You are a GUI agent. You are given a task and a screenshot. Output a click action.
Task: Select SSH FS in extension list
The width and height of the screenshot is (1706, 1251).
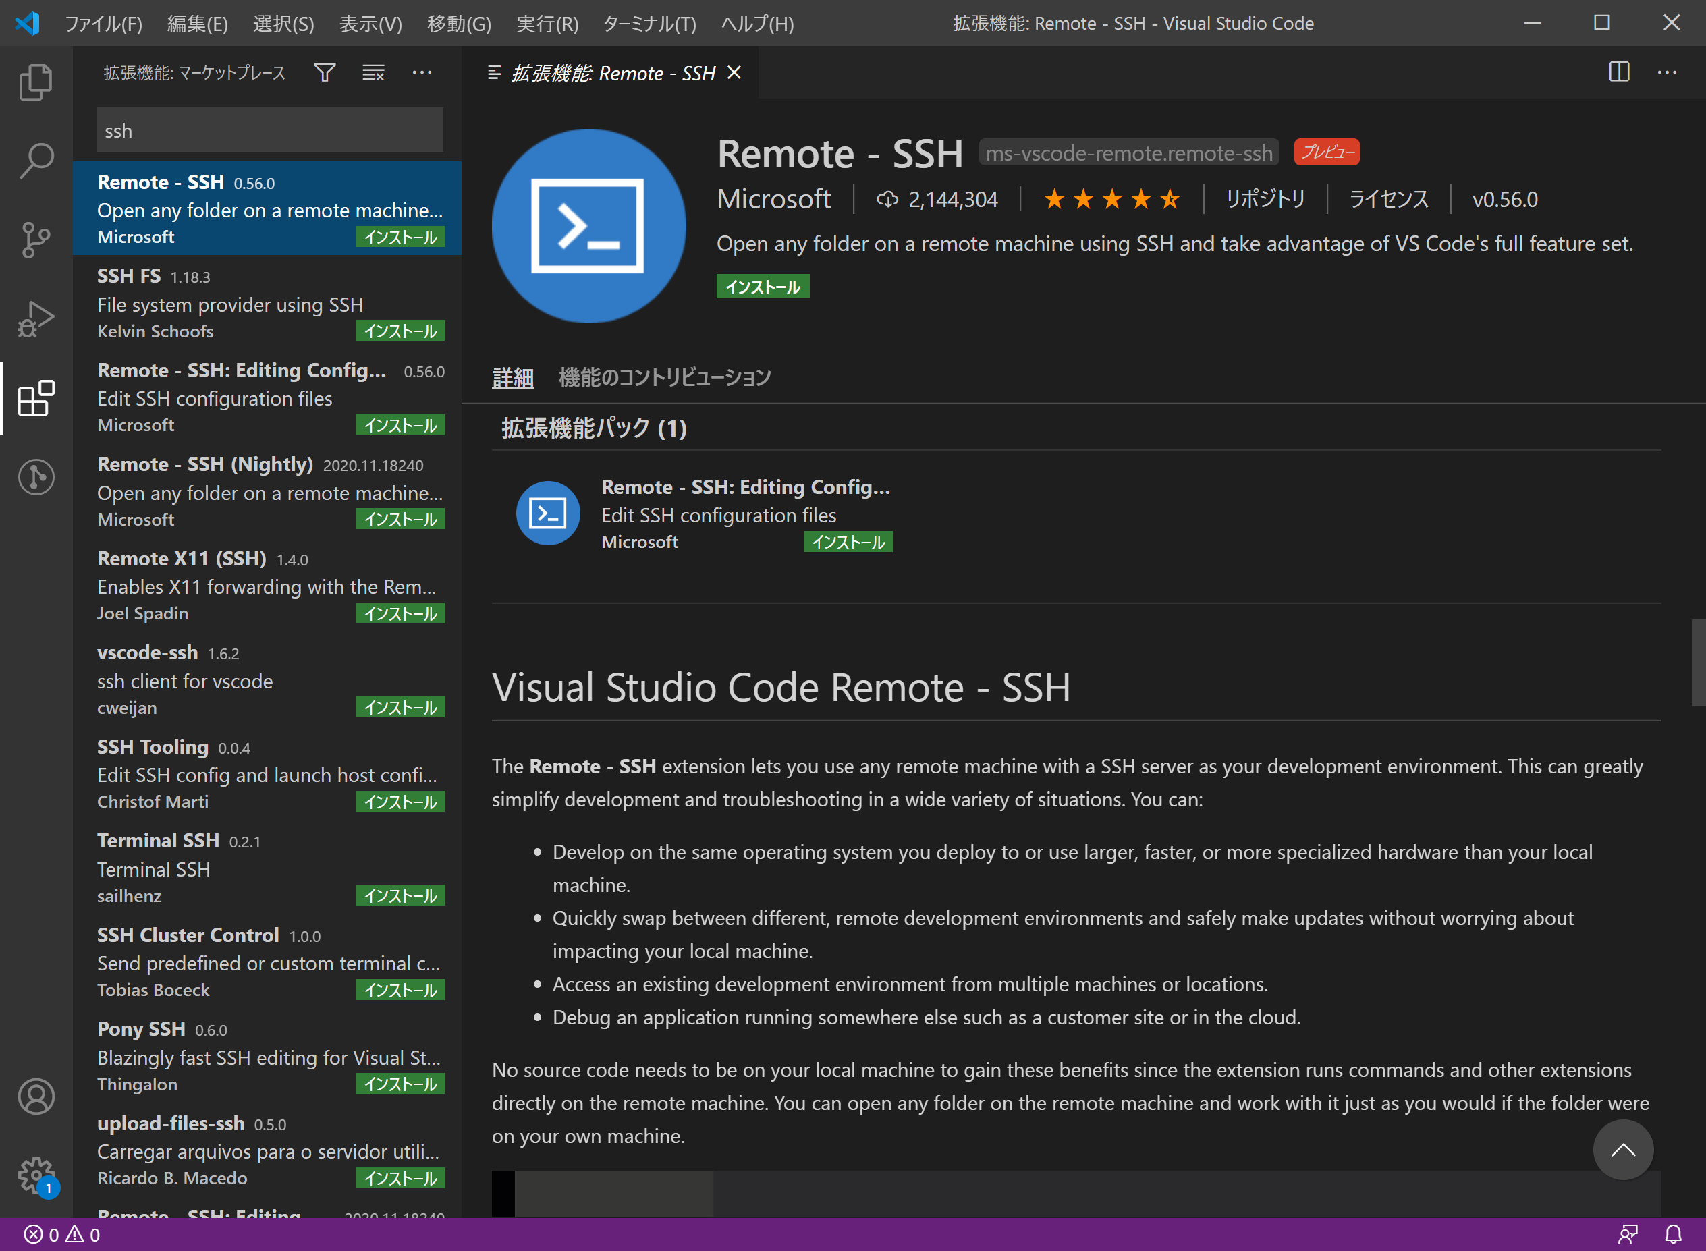click(267, 303)
